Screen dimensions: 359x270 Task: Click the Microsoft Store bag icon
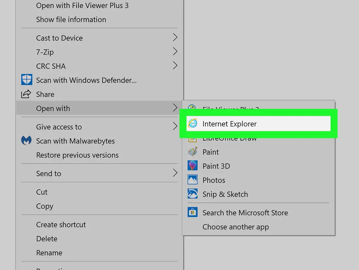tap(193, 212)
